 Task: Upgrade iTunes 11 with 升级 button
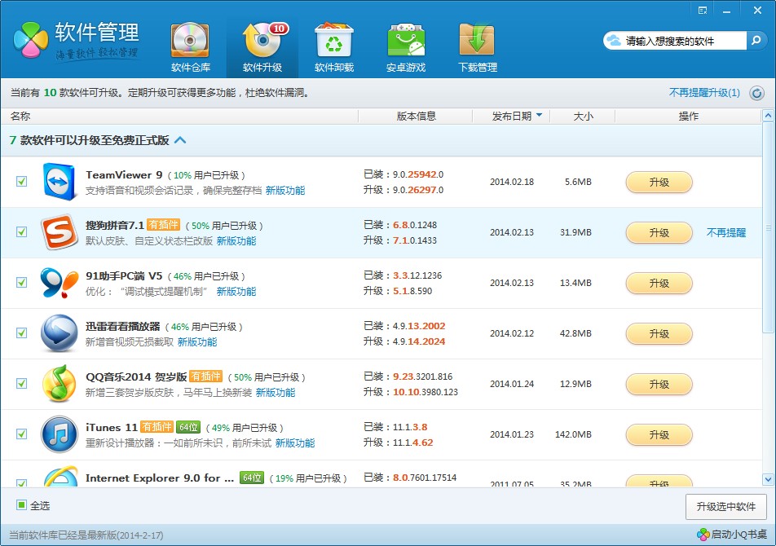click(x=659, y=434)
